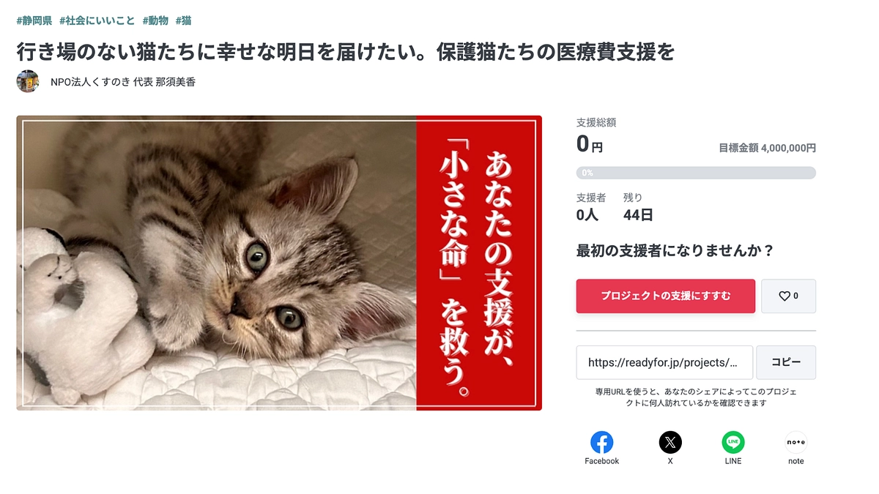Open the NPO法人くすのき profile avatar
Image resolution: width=879 pixels, height=494 pixels.
point(27,81)
